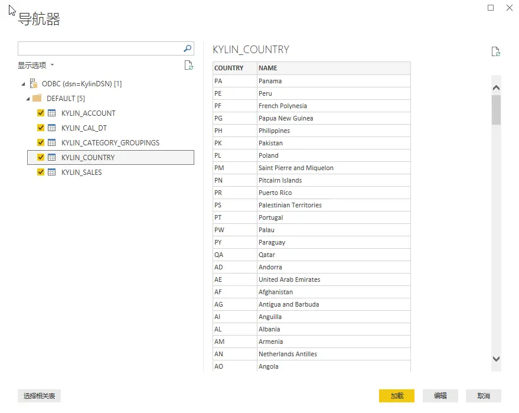Select the KYLIN_ACCOUNT table label
The image size is (519, 413).
click(89, 113)
